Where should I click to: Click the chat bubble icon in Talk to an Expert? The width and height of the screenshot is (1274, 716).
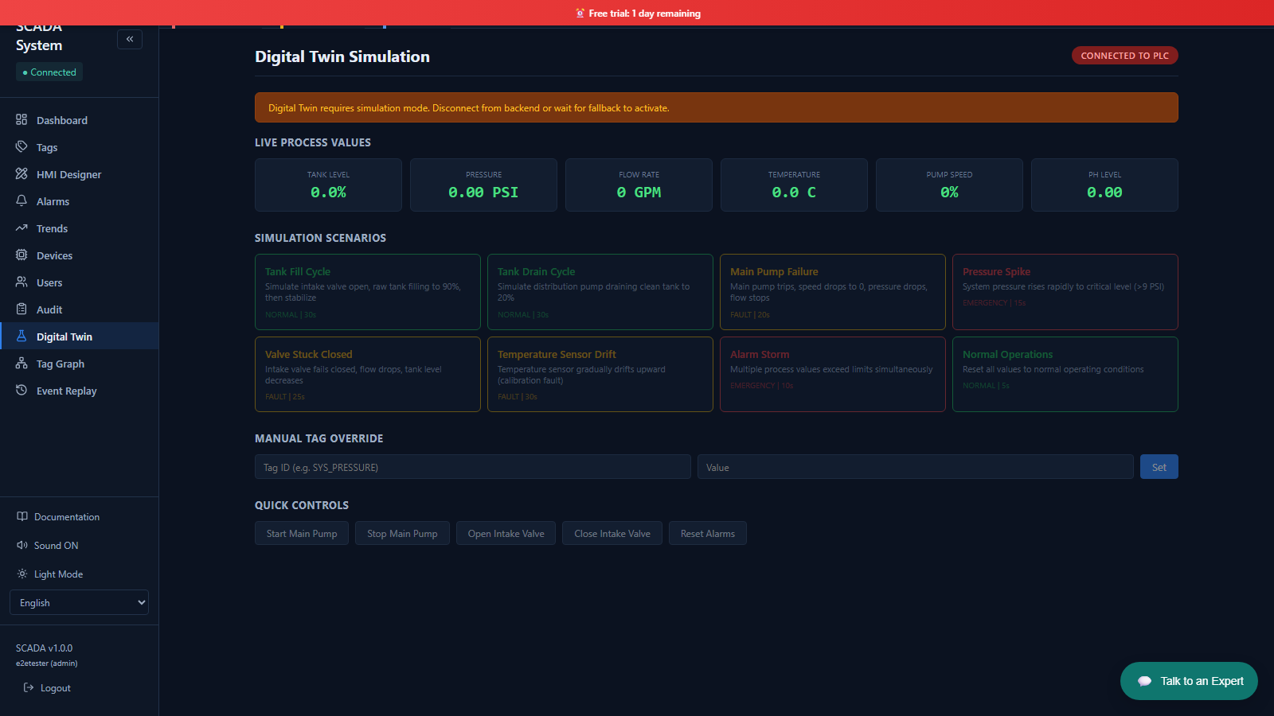[1145, 681]
